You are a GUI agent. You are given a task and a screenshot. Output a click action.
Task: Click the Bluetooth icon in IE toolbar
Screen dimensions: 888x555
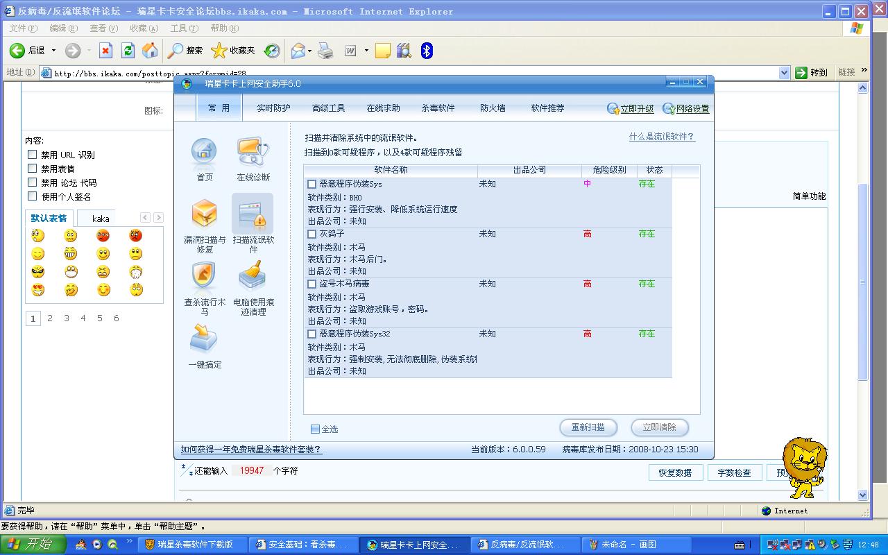(427, 51)
